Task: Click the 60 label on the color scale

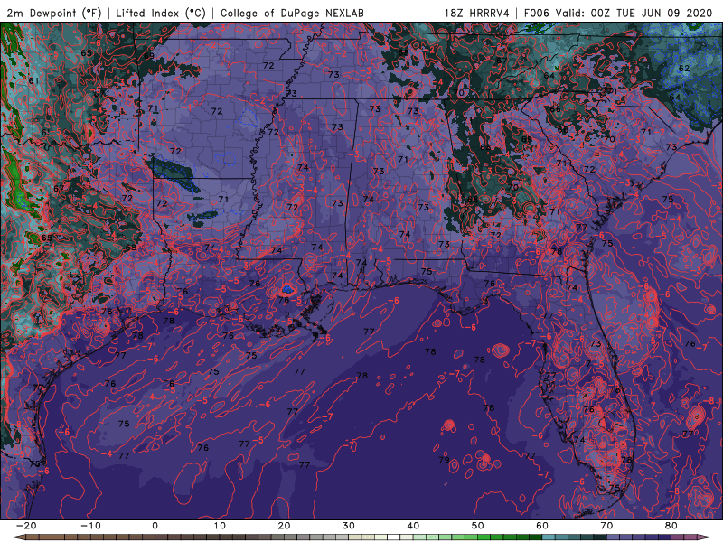Action: tap(542, 526)
